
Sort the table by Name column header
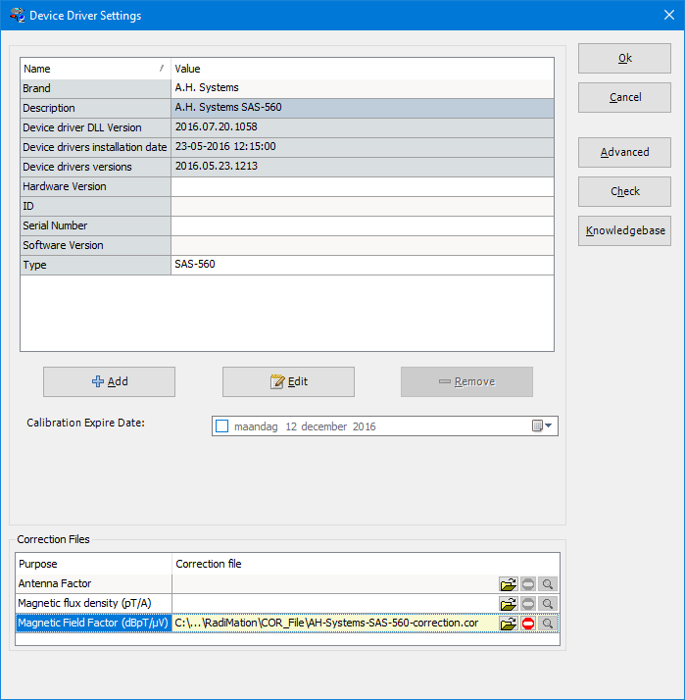click(95, 69)
